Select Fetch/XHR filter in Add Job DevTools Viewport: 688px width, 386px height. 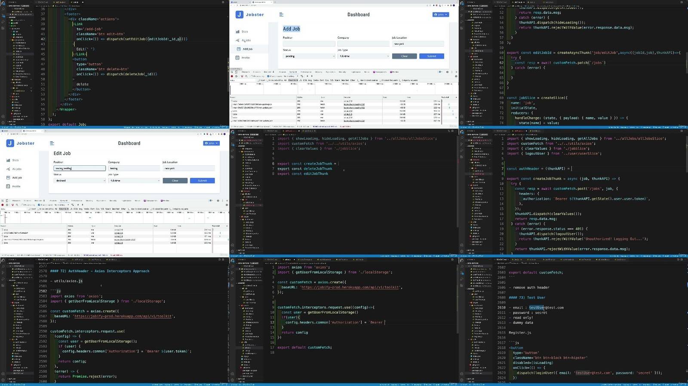(x=293, y=80)
